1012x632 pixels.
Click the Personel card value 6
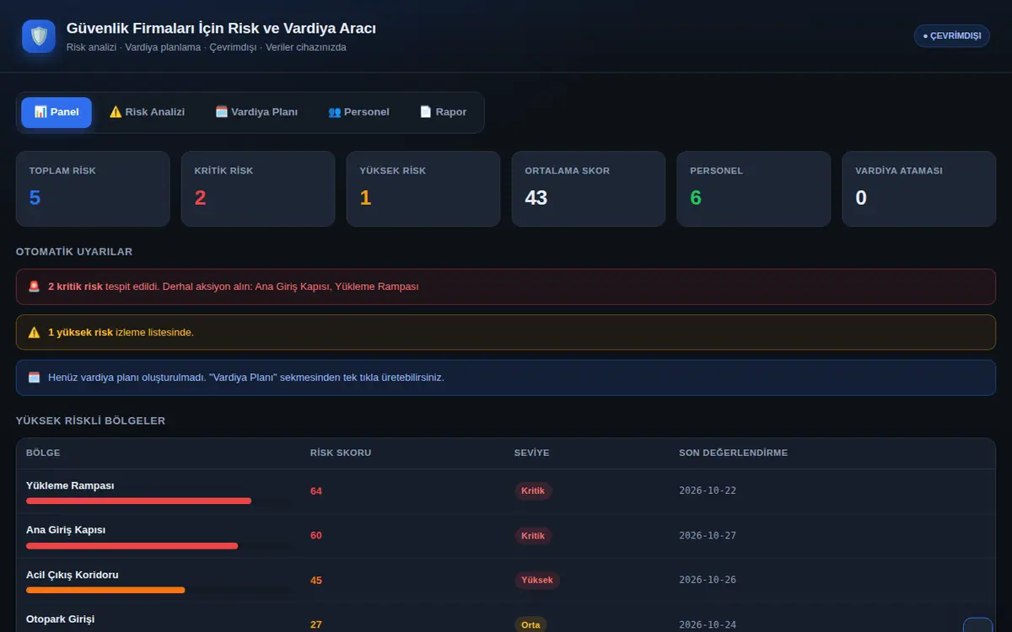(x=696, y=198)
